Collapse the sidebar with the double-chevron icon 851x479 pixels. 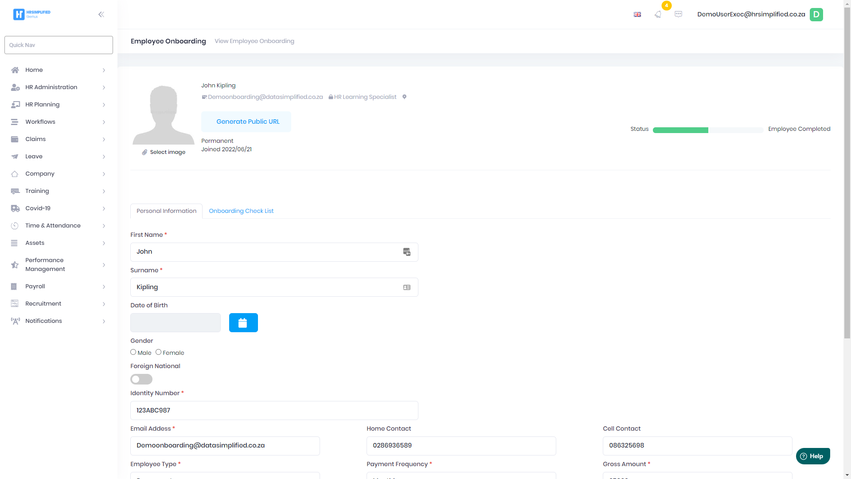coord(101,14)
